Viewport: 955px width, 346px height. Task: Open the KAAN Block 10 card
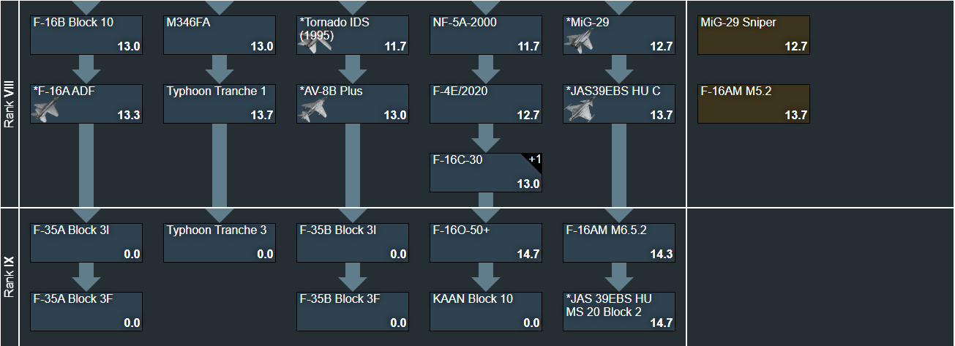[x=486, y=312]
